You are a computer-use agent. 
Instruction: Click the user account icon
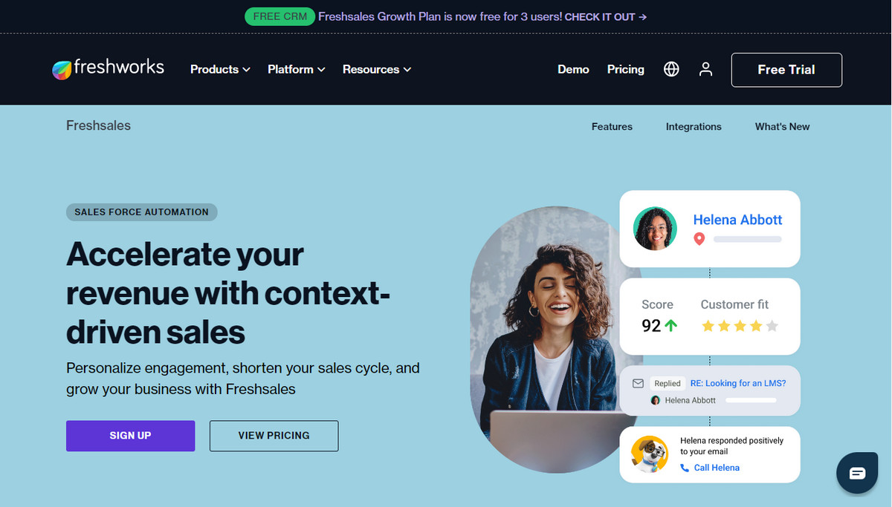tap(705, 69)
